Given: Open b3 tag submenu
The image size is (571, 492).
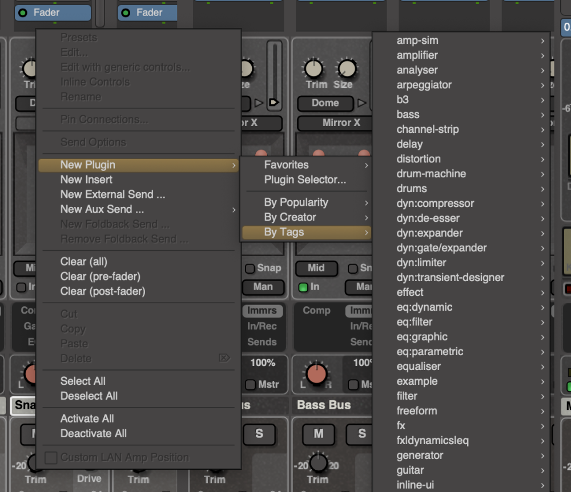Looking at the screenshot, I should coord(461,100).
